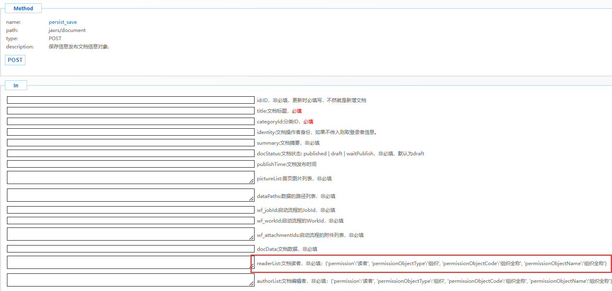Click the publishTime field description label

287,164
